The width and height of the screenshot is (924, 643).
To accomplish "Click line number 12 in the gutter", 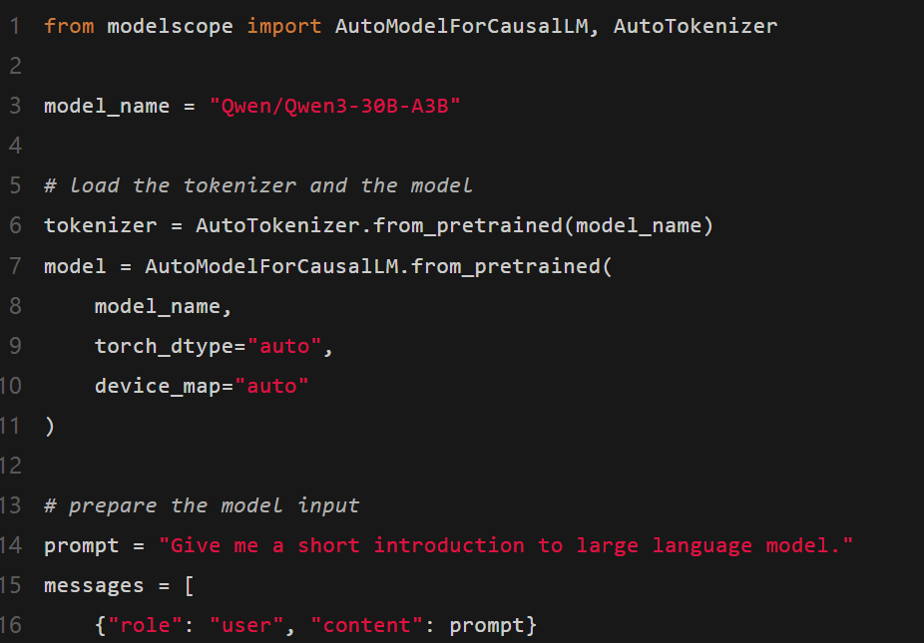I will 10,466.
